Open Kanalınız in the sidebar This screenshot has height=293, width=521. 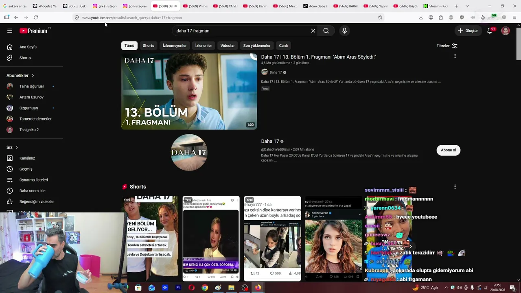point(27,158)
